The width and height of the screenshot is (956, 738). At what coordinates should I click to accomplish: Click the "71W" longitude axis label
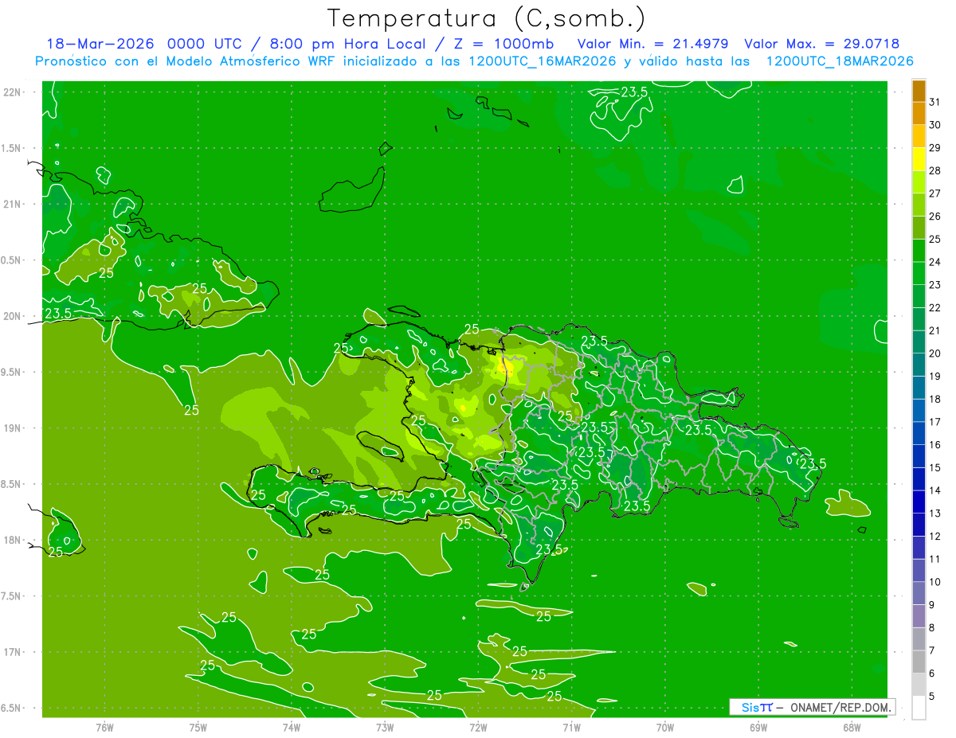(x=571, y=727)
